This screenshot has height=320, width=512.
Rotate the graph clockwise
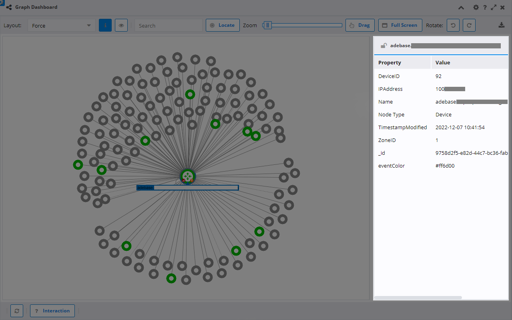469,25
